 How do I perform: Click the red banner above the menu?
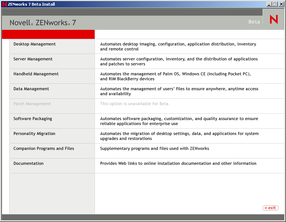pos(48,34)
